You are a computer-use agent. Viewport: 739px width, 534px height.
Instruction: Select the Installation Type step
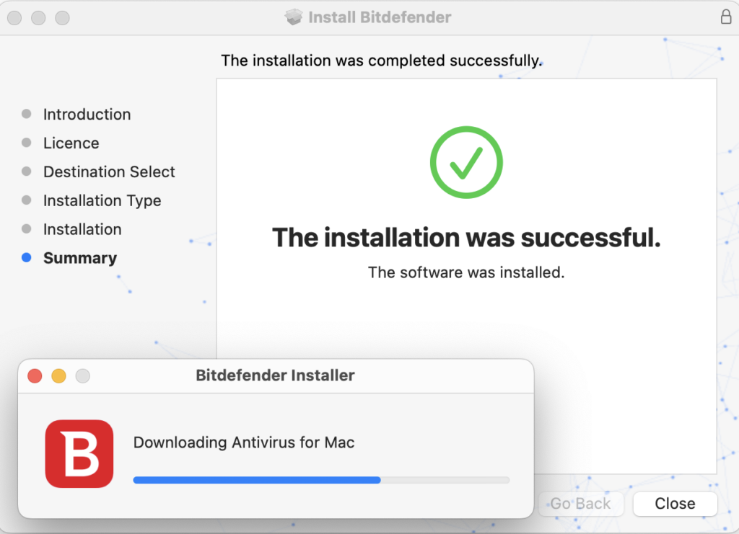pos(102,200)
